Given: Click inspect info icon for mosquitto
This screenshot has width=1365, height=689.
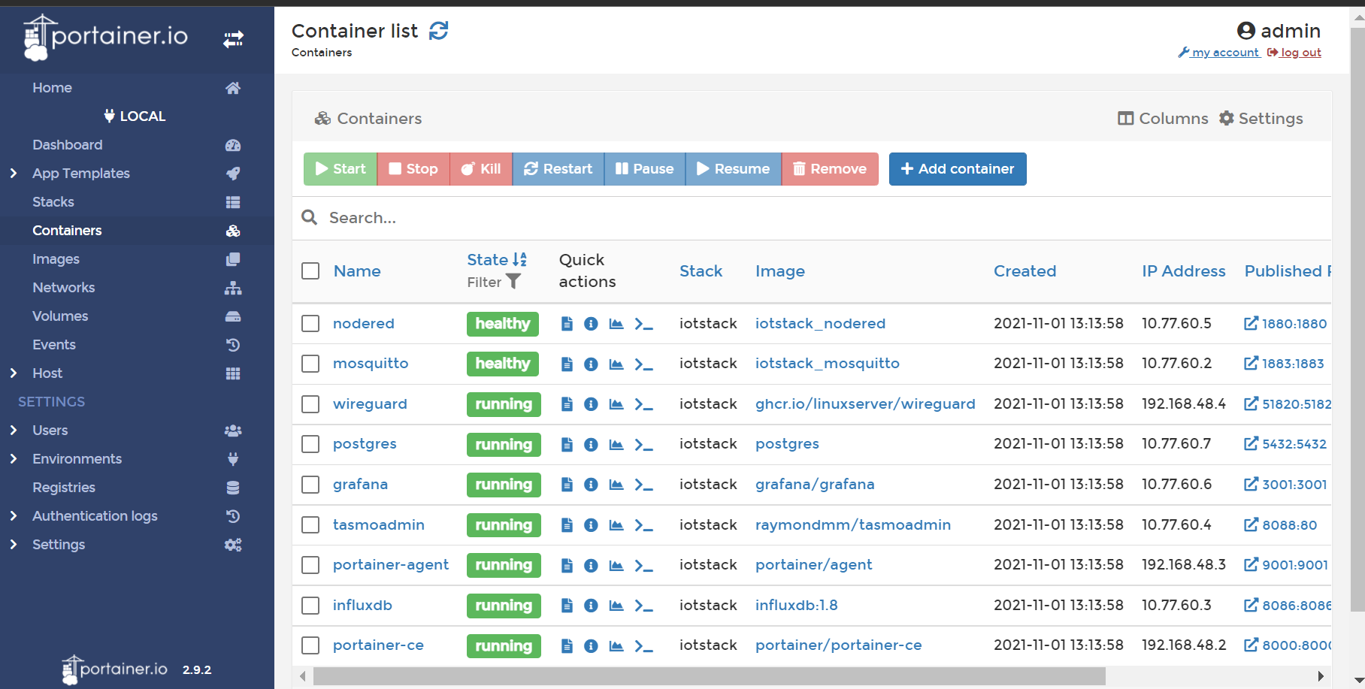Looking at the screenshot, I should [x=592, y=364].
